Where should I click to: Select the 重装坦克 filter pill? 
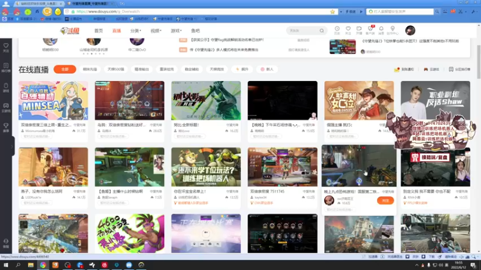click(167, 69)
